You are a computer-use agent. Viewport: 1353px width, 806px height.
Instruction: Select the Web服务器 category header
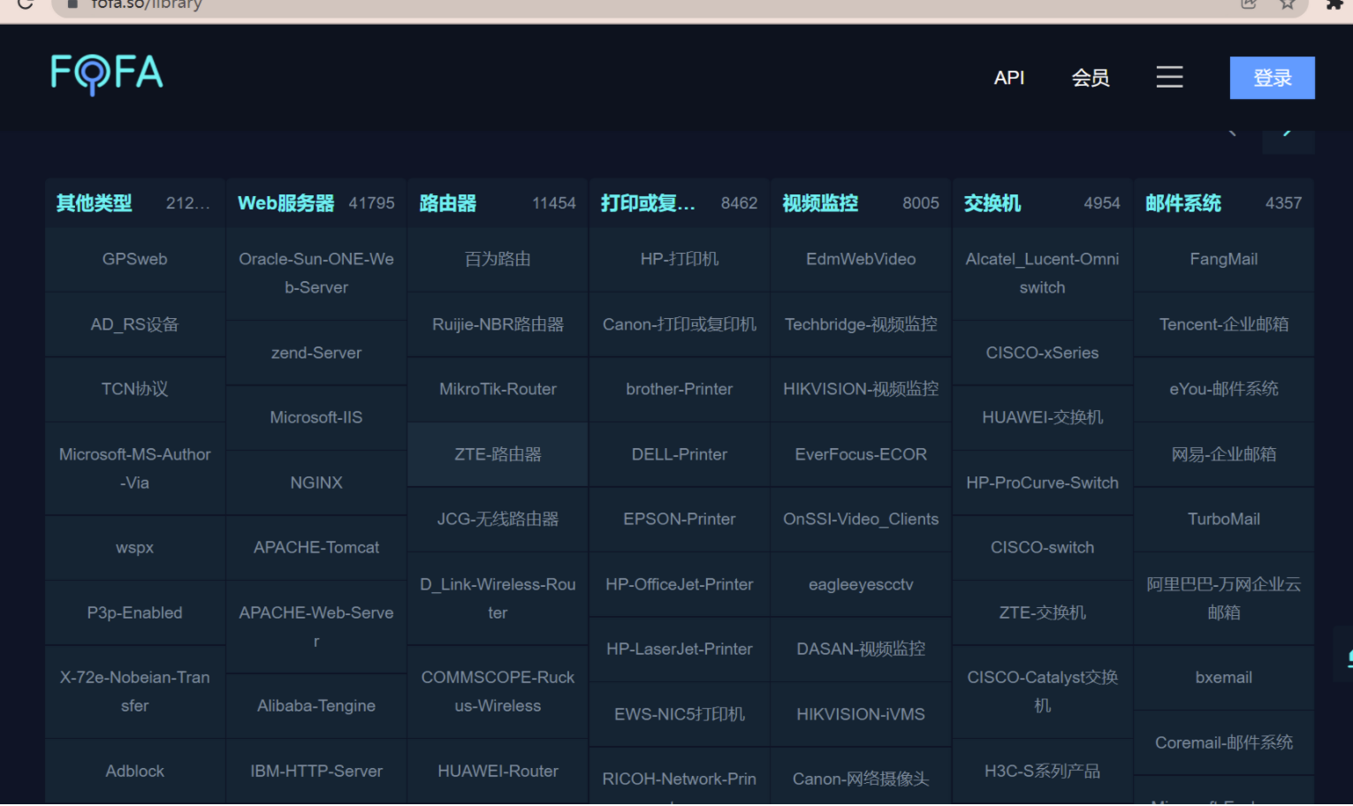(285, 203)
